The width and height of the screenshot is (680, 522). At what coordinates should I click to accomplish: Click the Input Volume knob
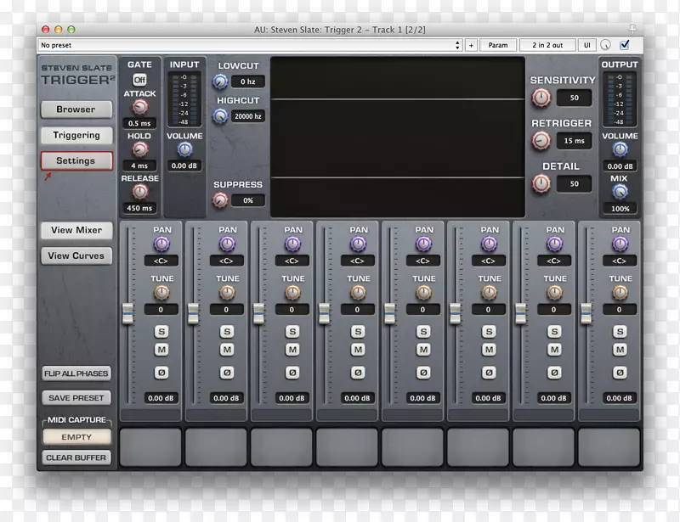pos(184,149)
